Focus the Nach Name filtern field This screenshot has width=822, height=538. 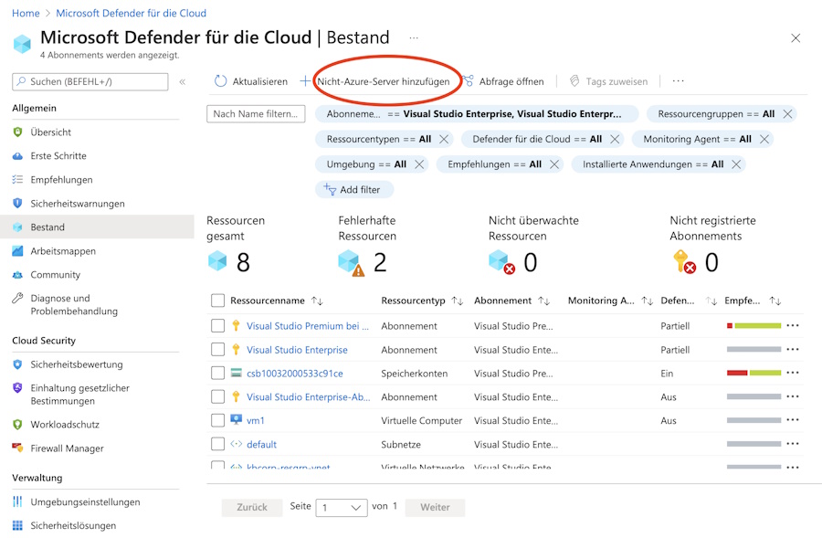coord(256,114)
